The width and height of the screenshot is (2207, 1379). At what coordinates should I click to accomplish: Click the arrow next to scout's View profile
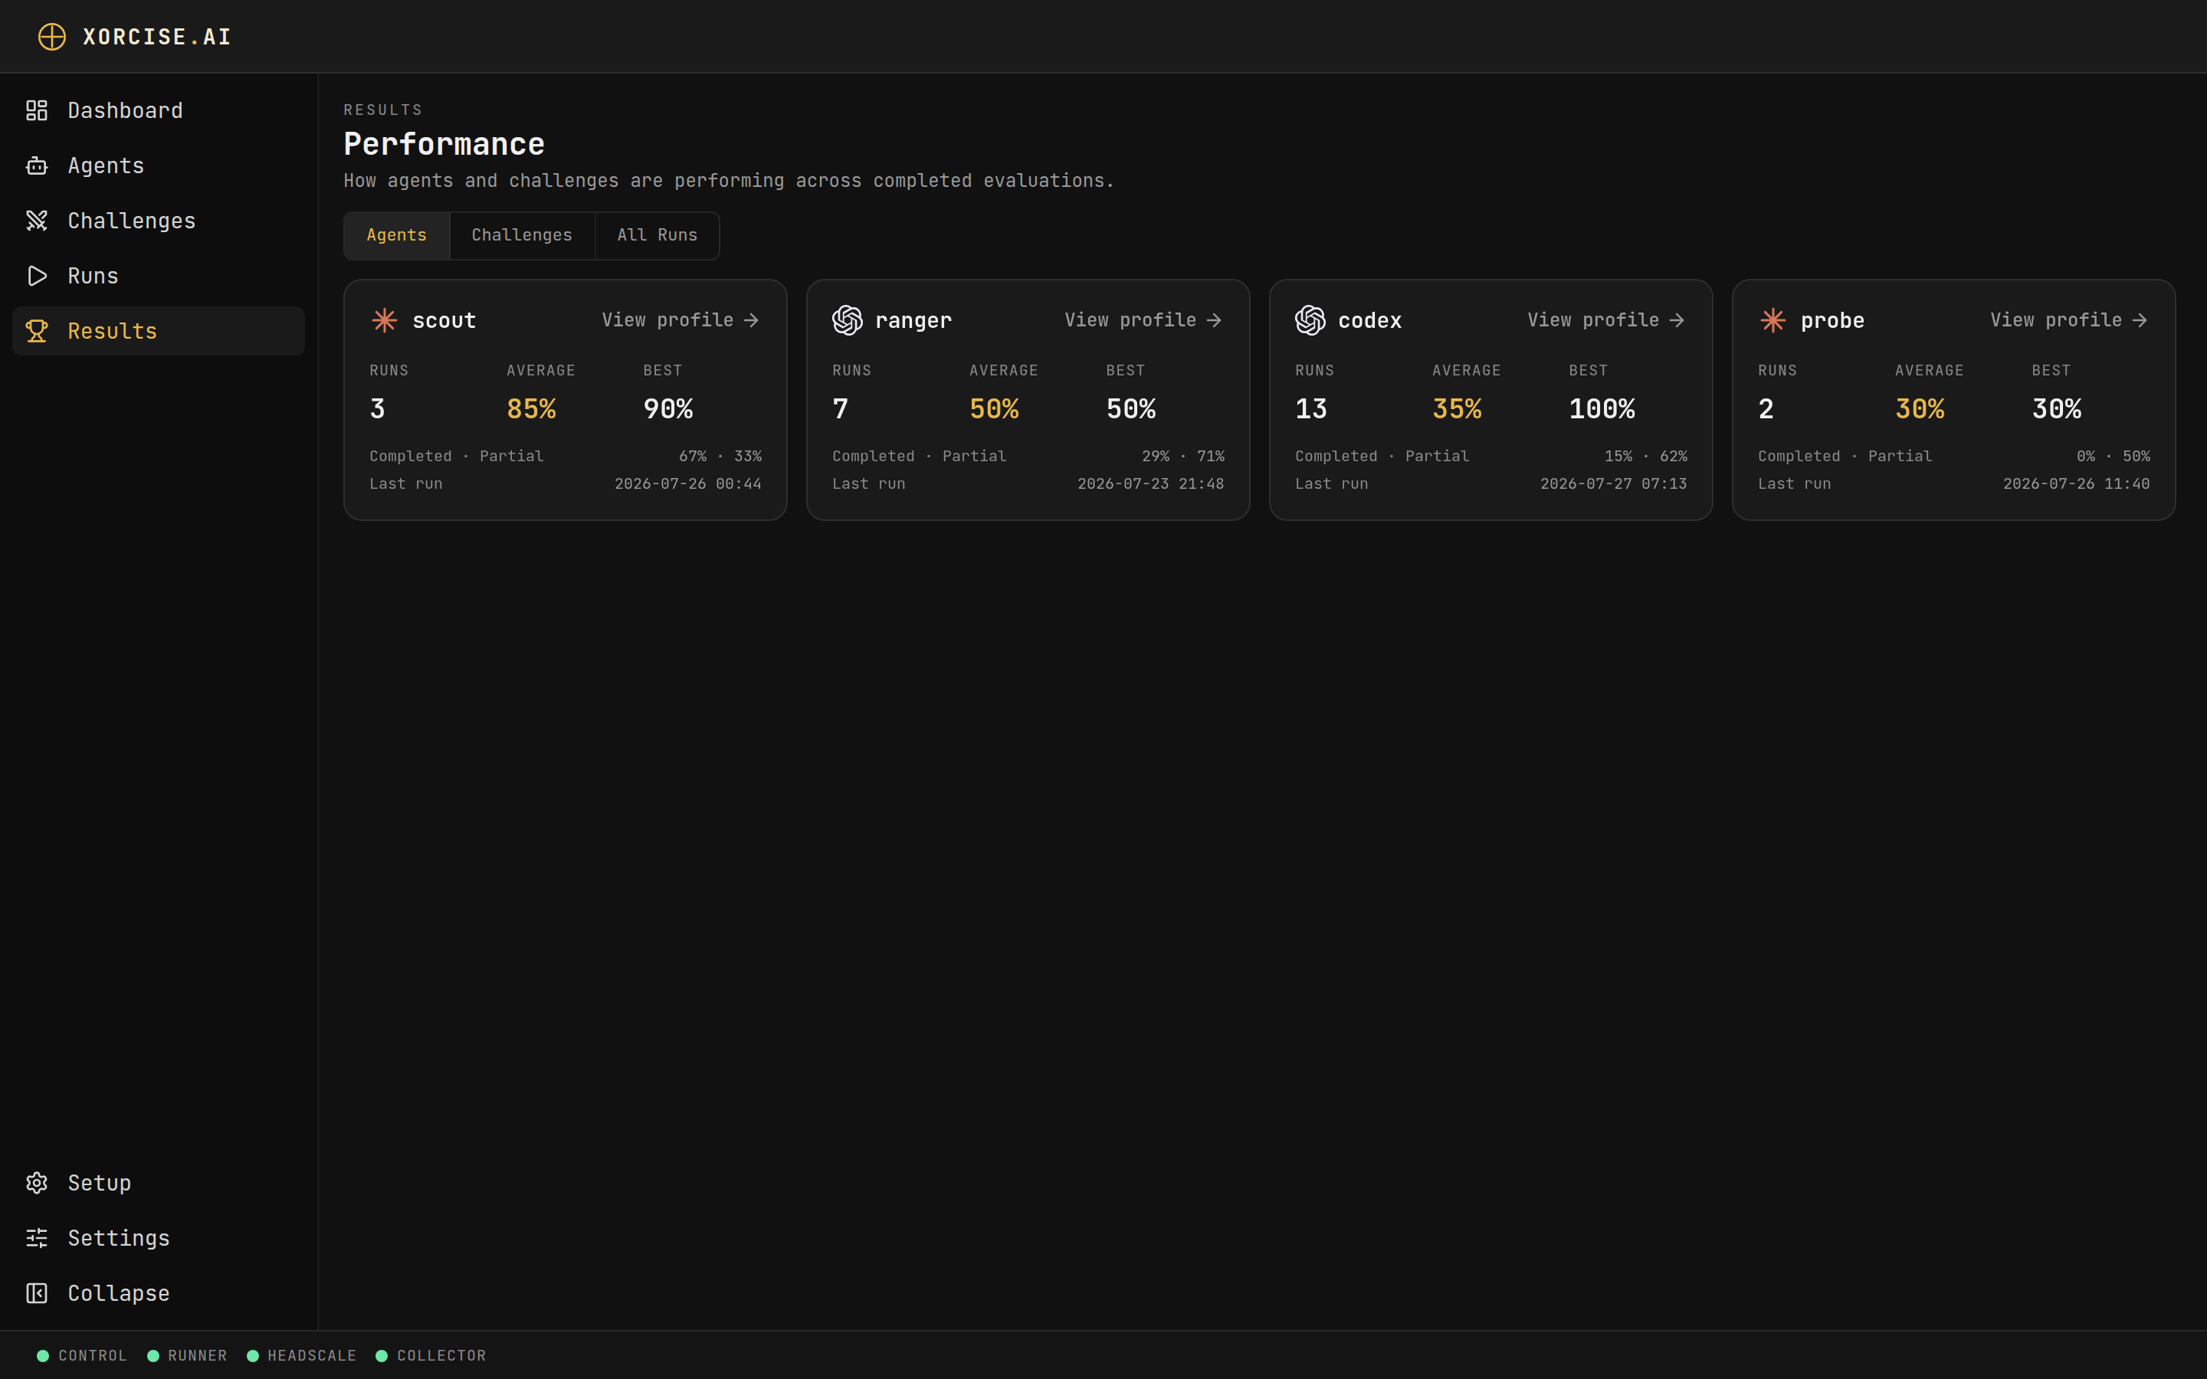pos(752,320)
